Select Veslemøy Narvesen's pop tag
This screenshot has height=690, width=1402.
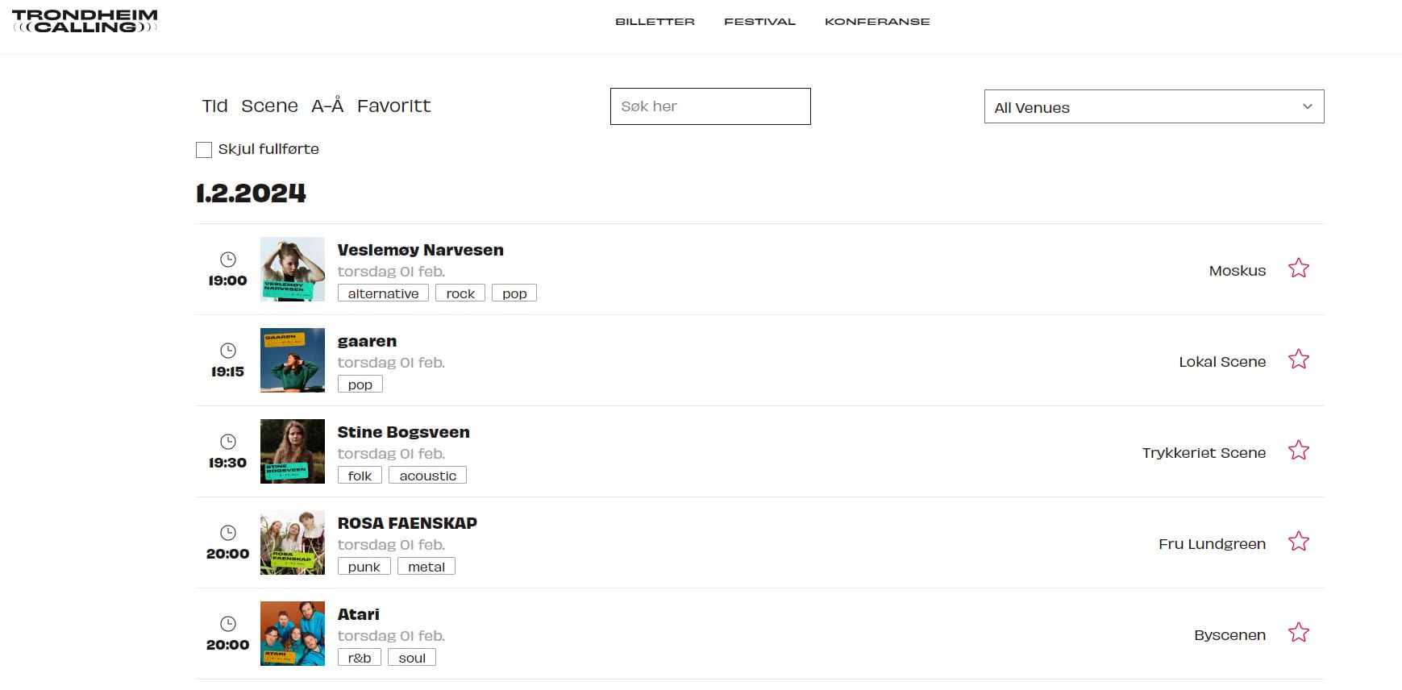pos(514,293)
